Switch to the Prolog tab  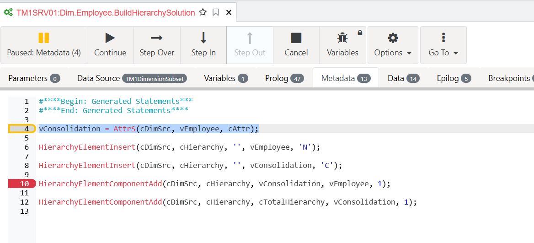(x=284, y=78)
